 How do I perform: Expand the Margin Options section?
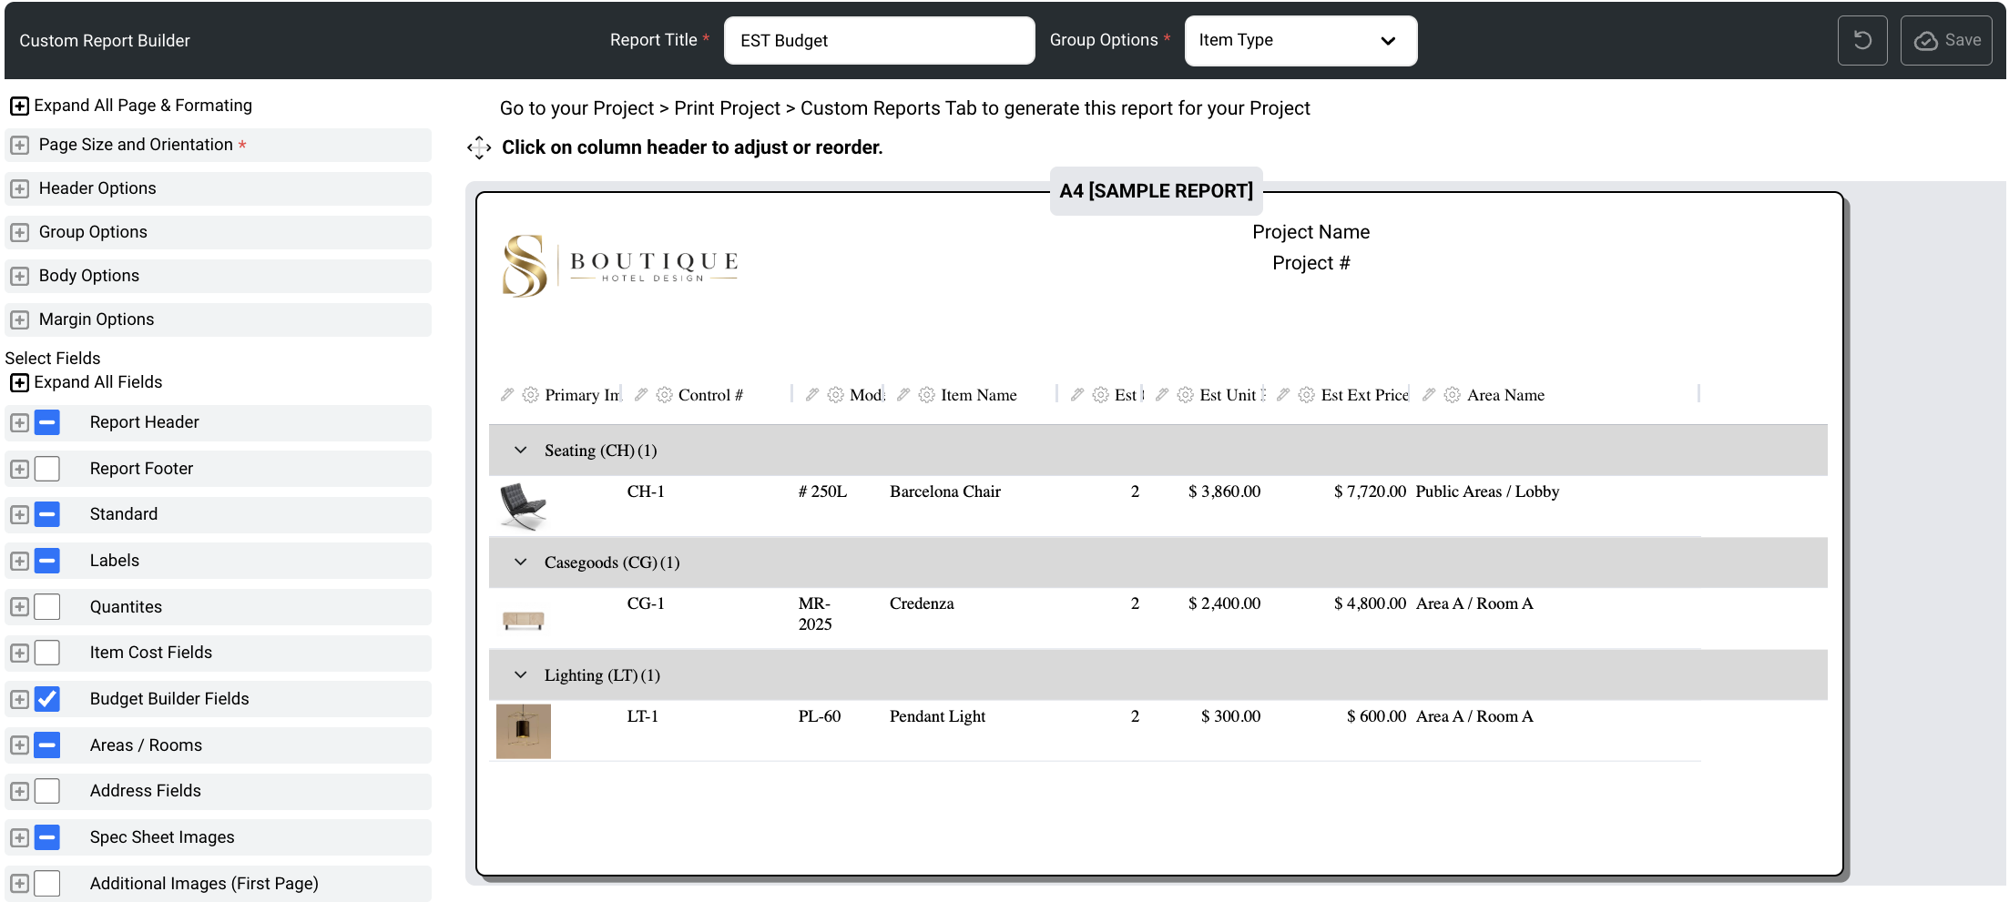coord(19,319)
